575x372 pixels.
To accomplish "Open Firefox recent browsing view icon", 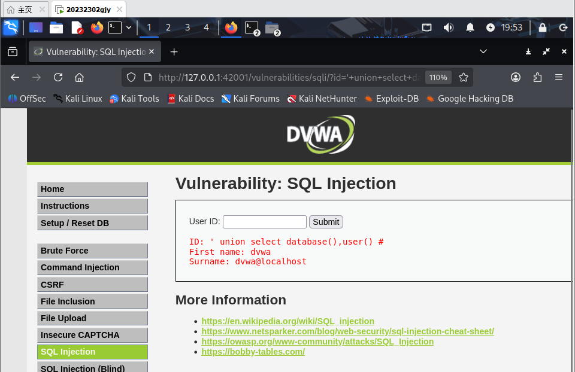I will pos(13,52).
